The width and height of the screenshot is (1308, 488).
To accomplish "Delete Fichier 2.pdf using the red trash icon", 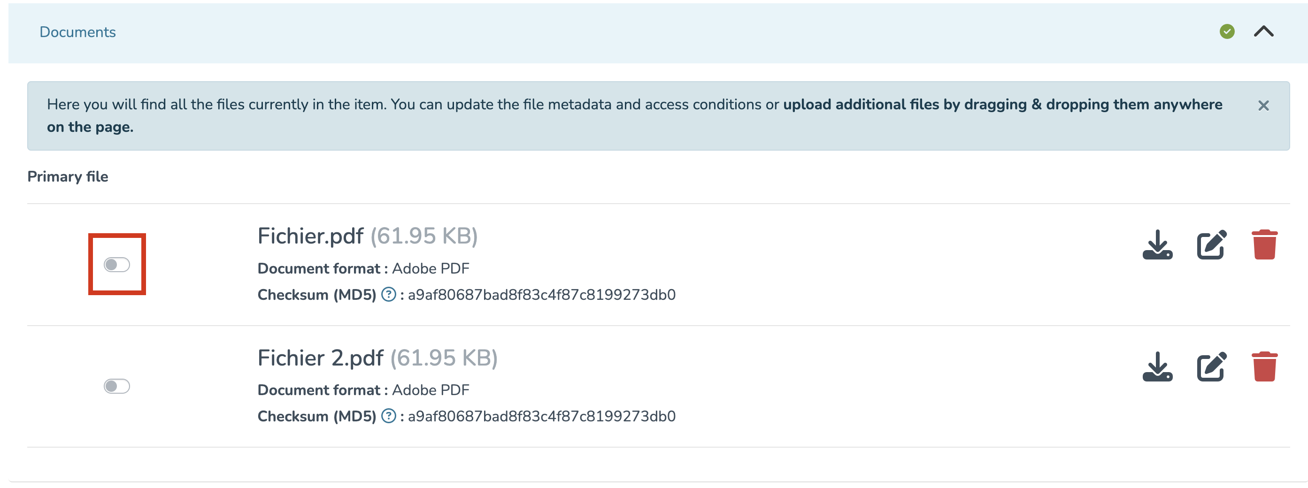I will 1264,366.
